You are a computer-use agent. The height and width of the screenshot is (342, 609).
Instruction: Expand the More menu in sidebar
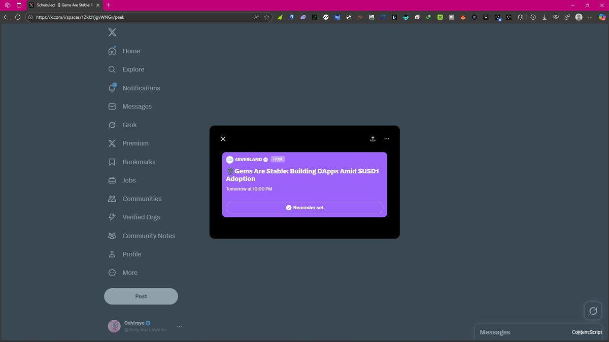(x=123, y=273)
